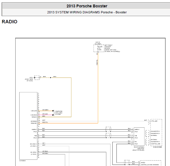Click the 'LEFT FRONT FUSE BOX' description text
The image size is (170, 166).
click(x=112, y=48)
